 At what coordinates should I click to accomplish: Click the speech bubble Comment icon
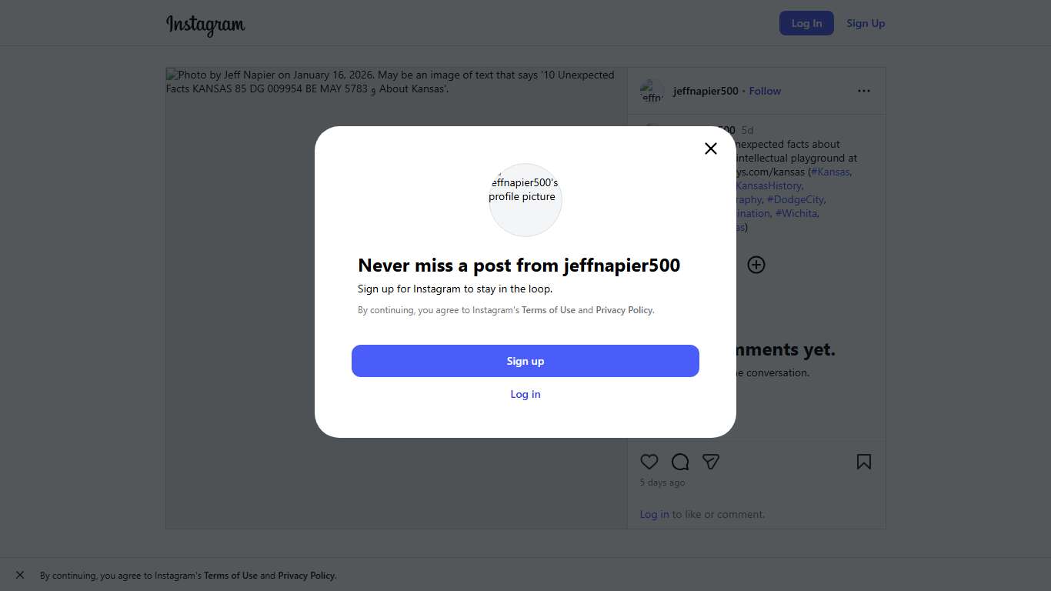[680, 462]
